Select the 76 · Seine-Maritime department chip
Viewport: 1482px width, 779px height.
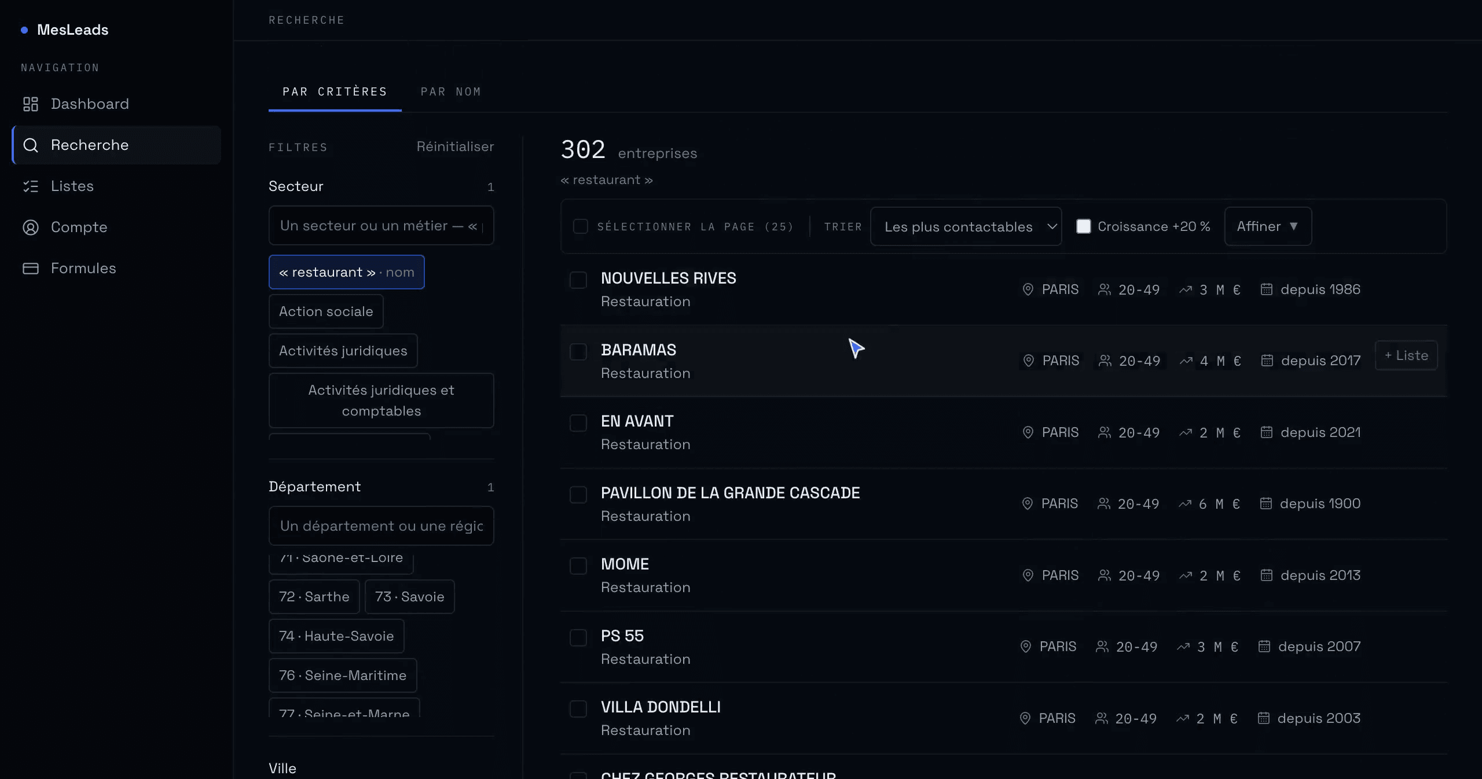[x=343, y=675]
